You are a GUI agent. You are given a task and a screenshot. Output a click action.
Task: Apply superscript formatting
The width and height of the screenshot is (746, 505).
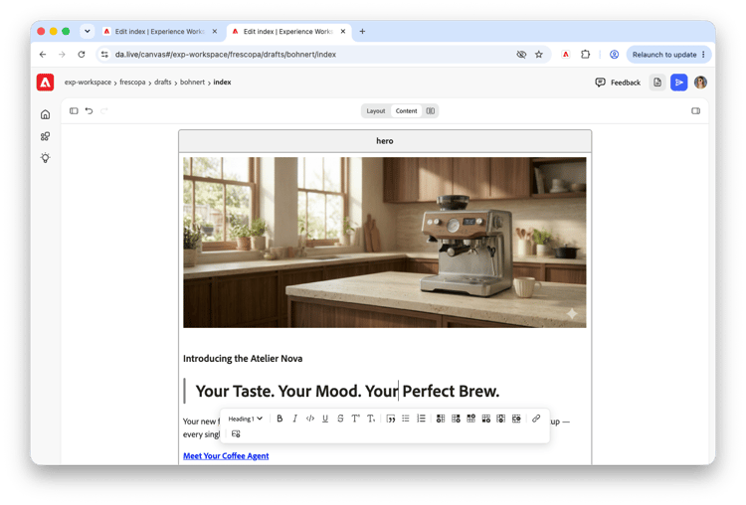pos(355,419)
